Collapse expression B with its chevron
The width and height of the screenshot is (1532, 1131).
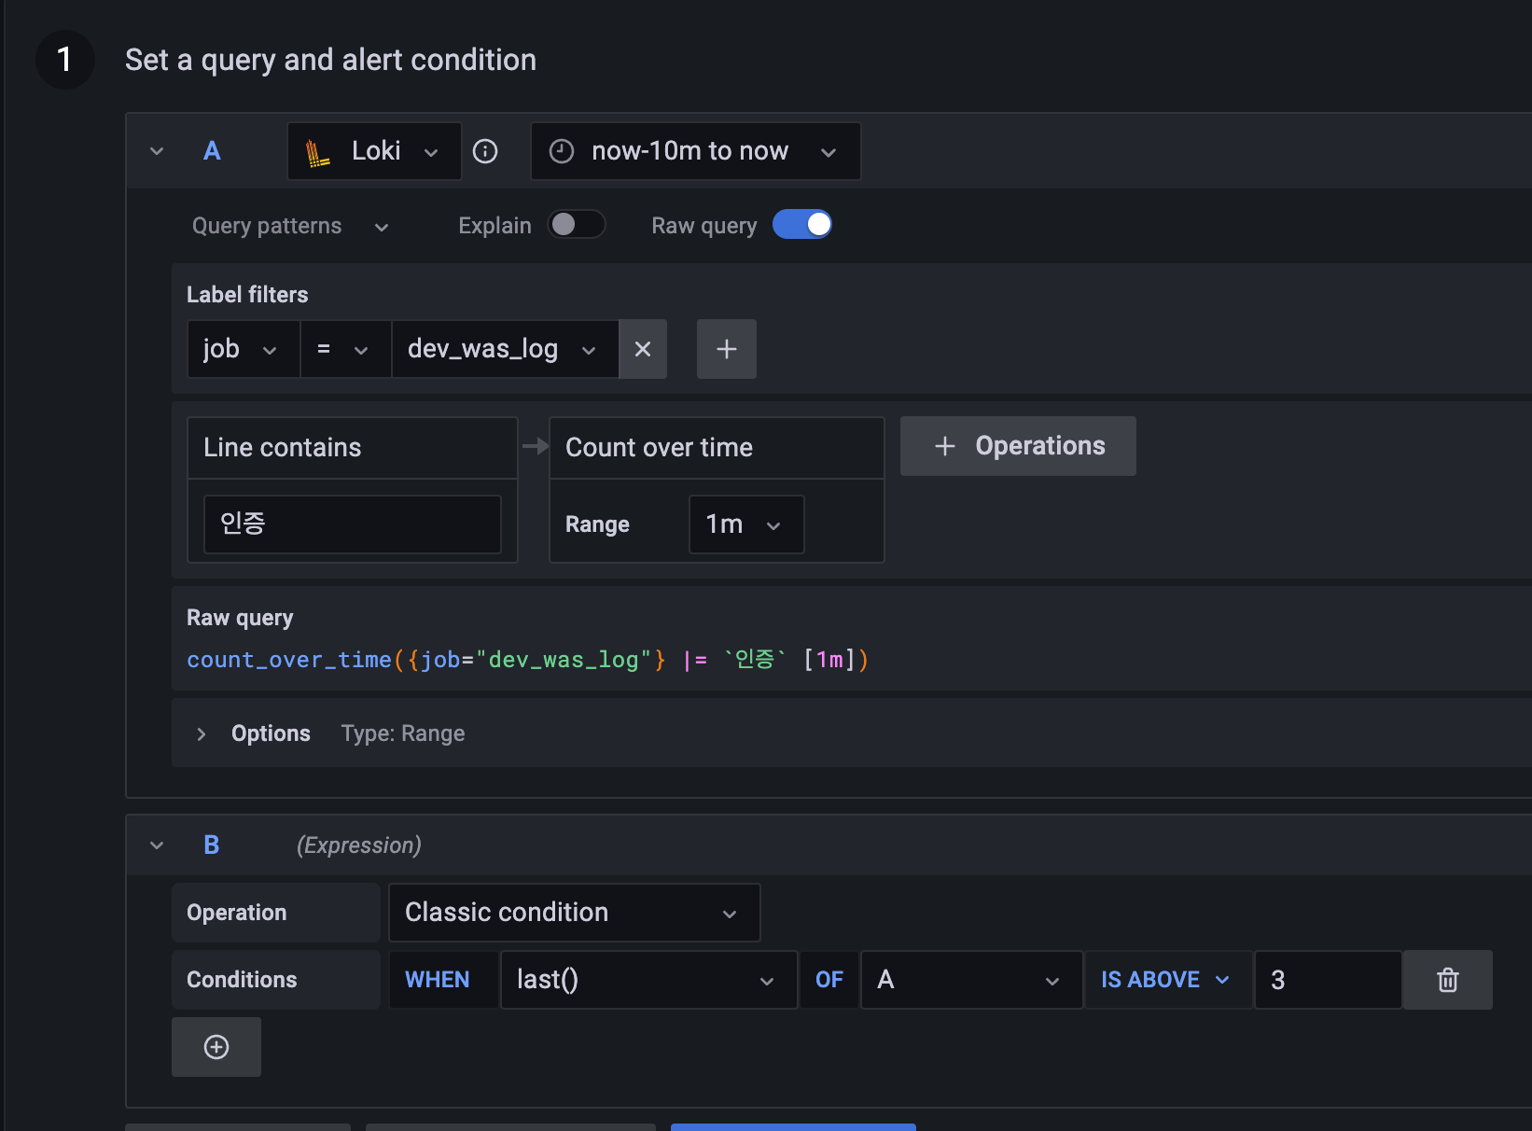[157, 845]
